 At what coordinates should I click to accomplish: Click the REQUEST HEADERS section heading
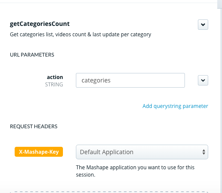[x=34, y=127]
